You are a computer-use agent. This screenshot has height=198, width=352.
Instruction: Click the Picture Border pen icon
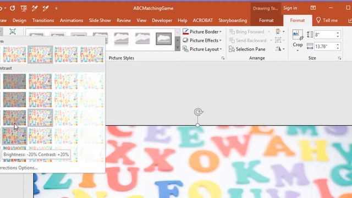click(185, 32)
